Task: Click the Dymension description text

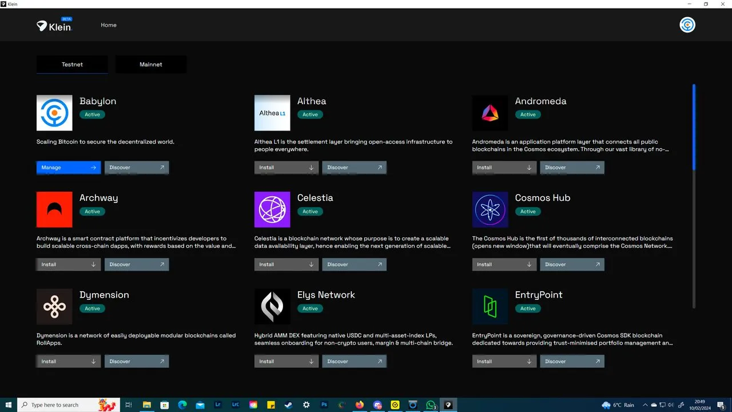Action: pyautogui.click(x=136, y=339)
